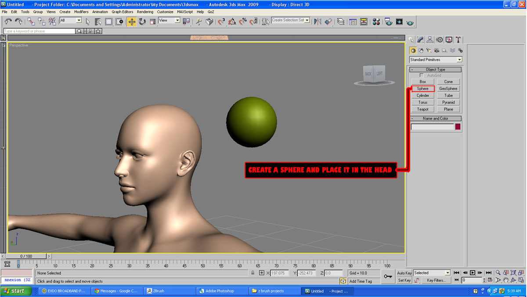Click the render teapot icon
Image resolution: width=527 pixels, height=297 pixels.
pyautogui.click(x=410, y=21)
